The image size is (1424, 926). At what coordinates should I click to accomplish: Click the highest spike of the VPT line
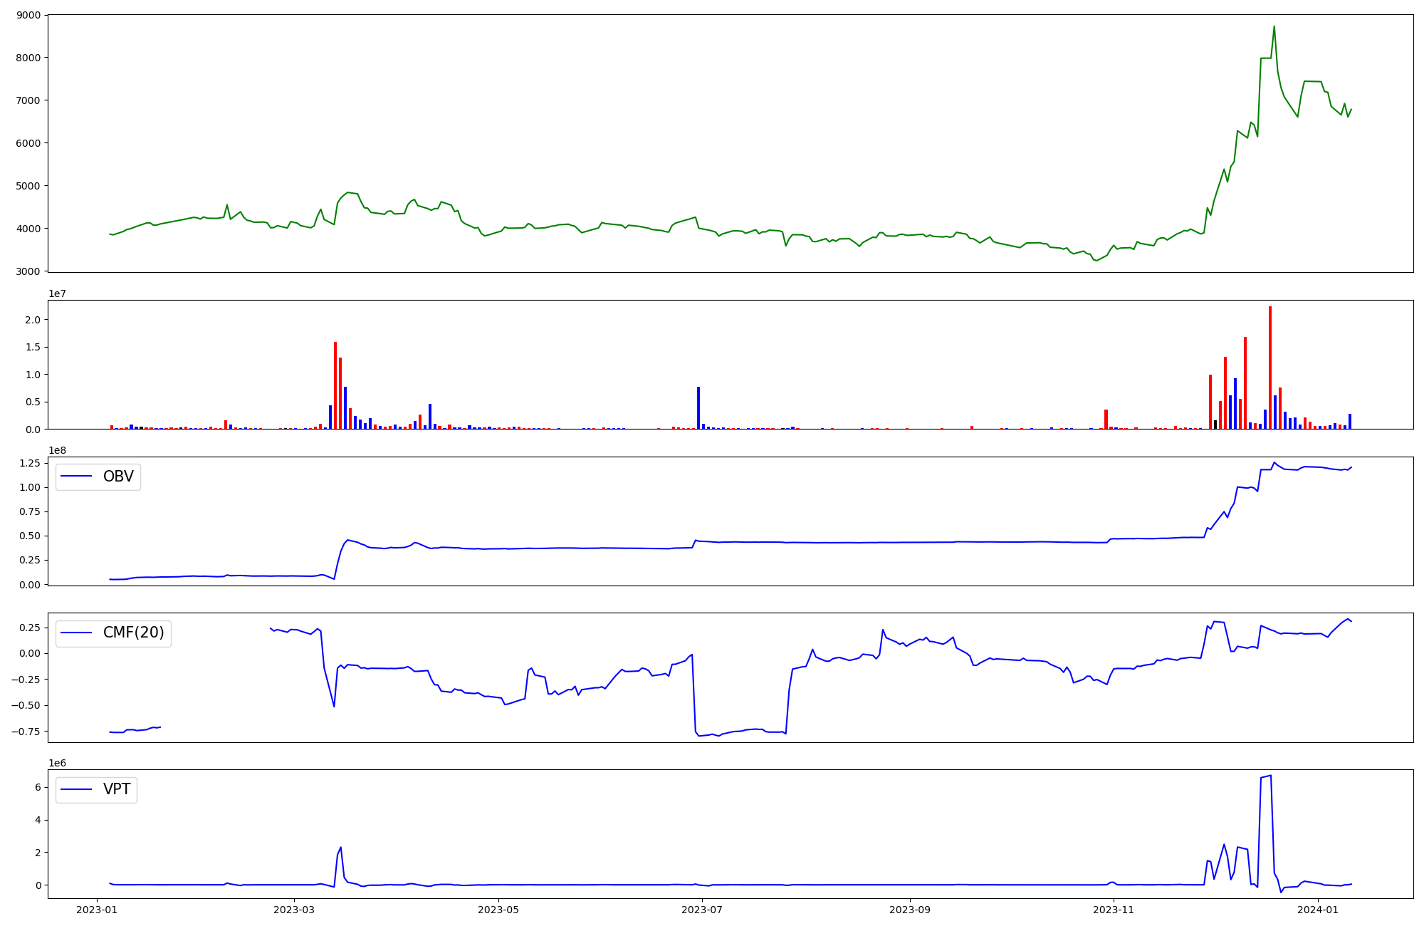tap(1270, 776)
